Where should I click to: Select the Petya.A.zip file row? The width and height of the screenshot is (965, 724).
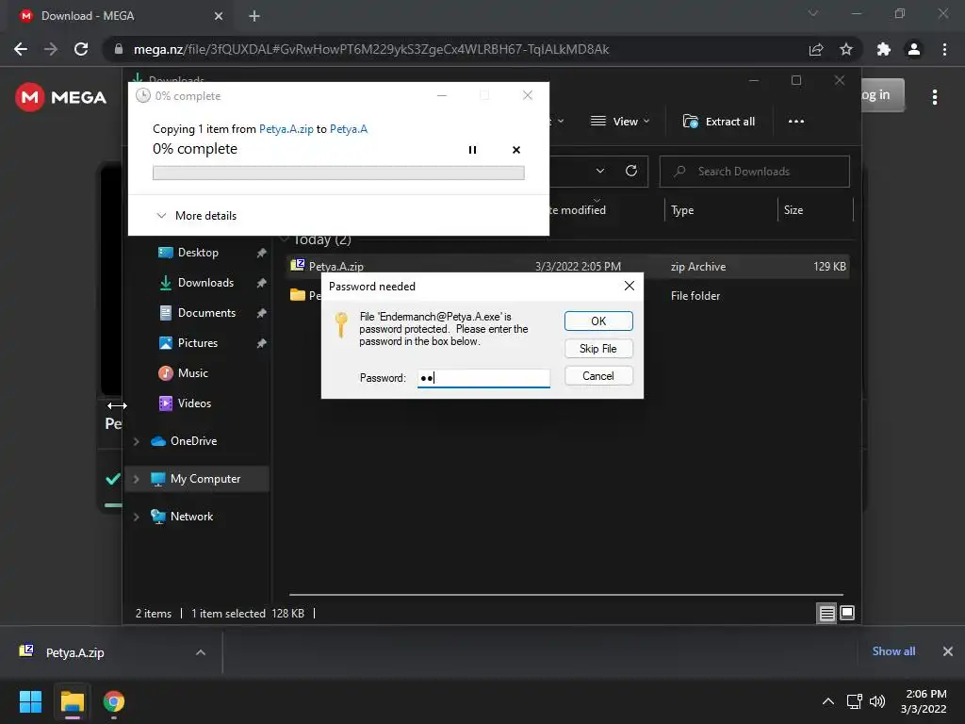pyautogui.click(x=567, y=267)
